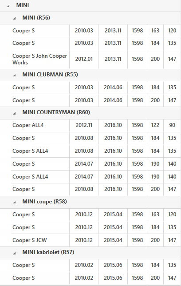Collapse the top-level MINI group arrow
The image size is (181, 286).
click(x=8, y=6)
